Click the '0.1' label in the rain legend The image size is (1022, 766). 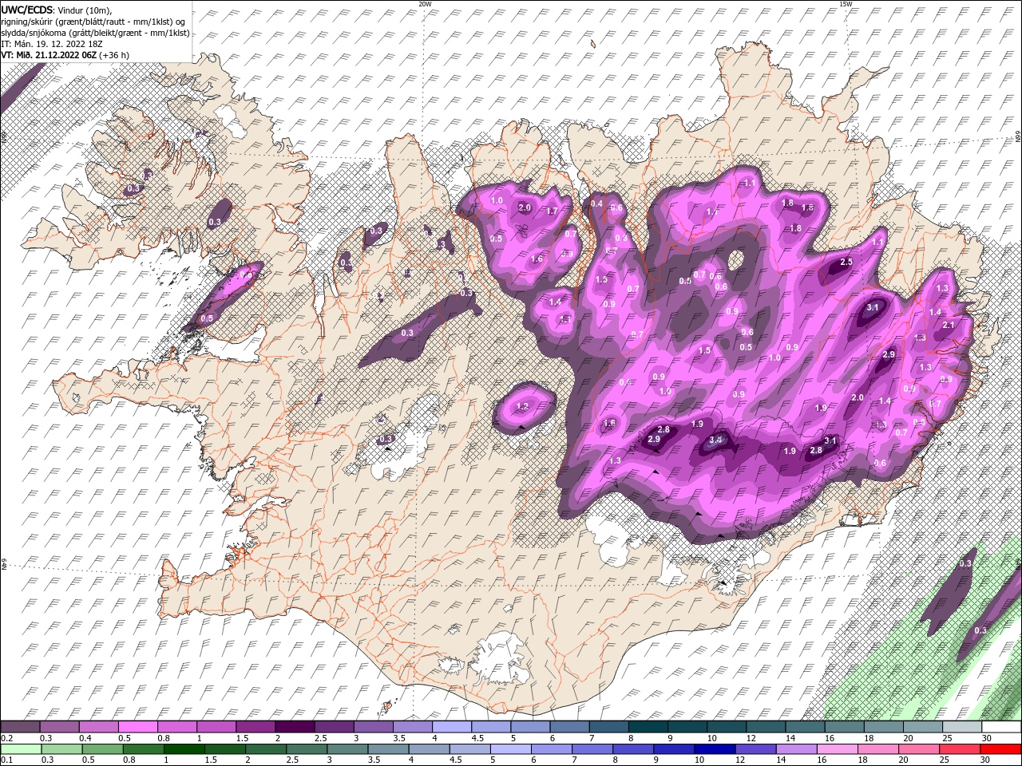click(x=7, y=760)
